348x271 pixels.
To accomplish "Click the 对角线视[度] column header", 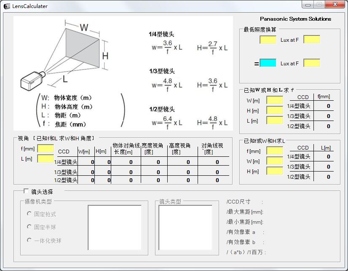I will [x=212, y=149].
